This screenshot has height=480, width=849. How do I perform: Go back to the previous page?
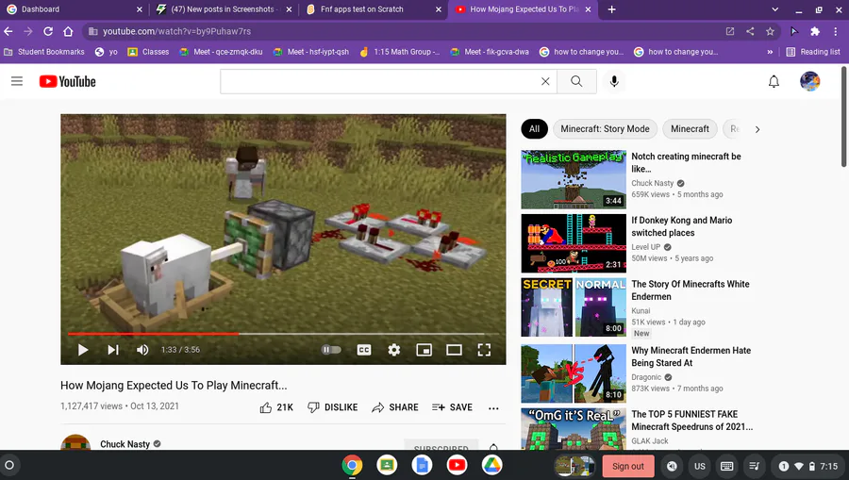[8, 31]
